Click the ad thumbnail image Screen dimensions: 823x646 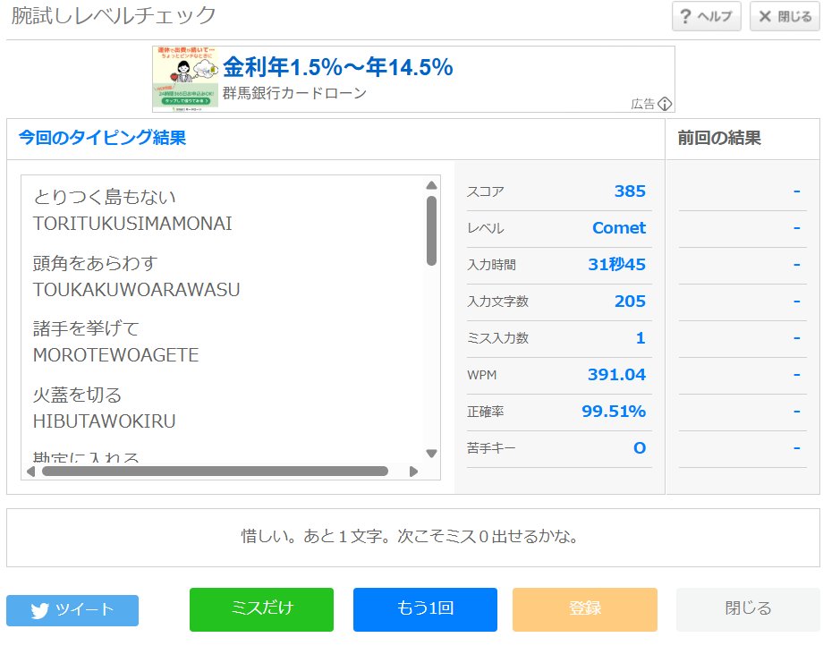pyautogui.click(x=185, y=79)
